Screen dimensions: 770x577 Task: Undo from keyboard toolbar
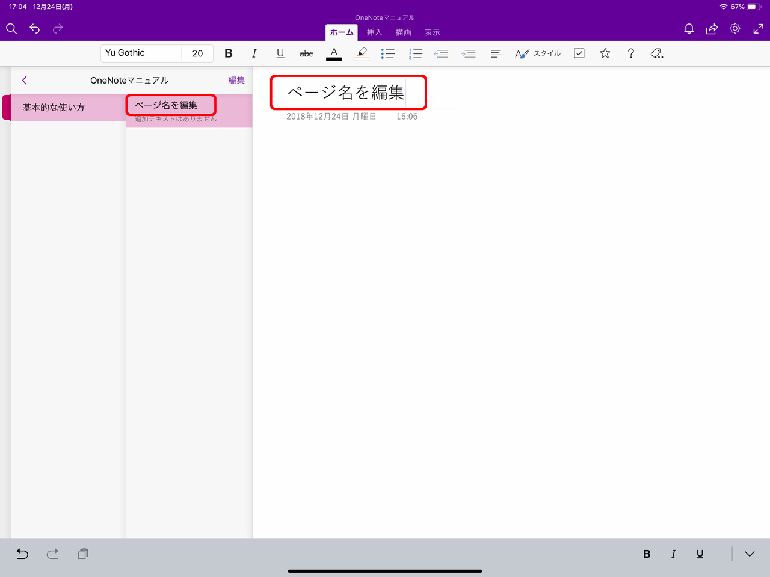22,554
